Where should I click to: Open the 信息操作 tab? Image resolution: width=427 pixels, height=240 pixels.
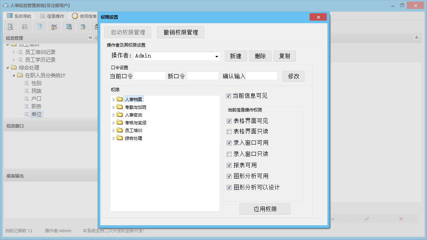pyautogui.click(x=52, y=16)
